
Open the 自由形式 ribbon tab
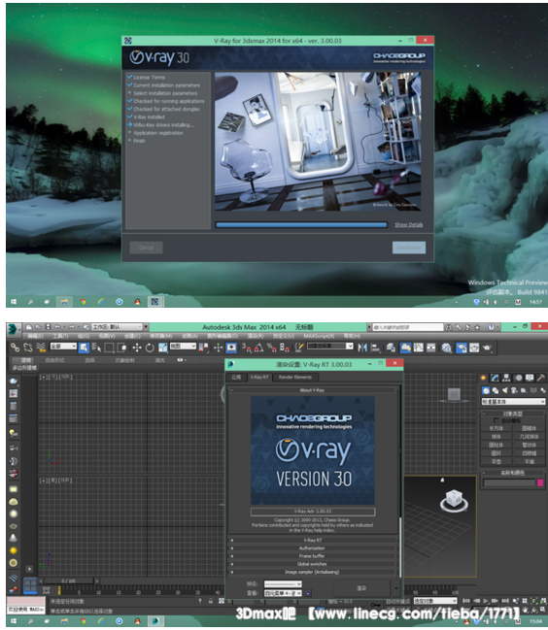pyautogui.click(x=54, y=360)
